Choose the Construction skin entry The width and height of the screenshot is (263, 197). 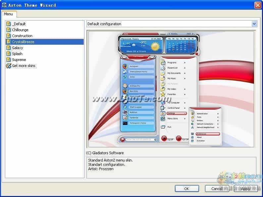tap(22, 36)
